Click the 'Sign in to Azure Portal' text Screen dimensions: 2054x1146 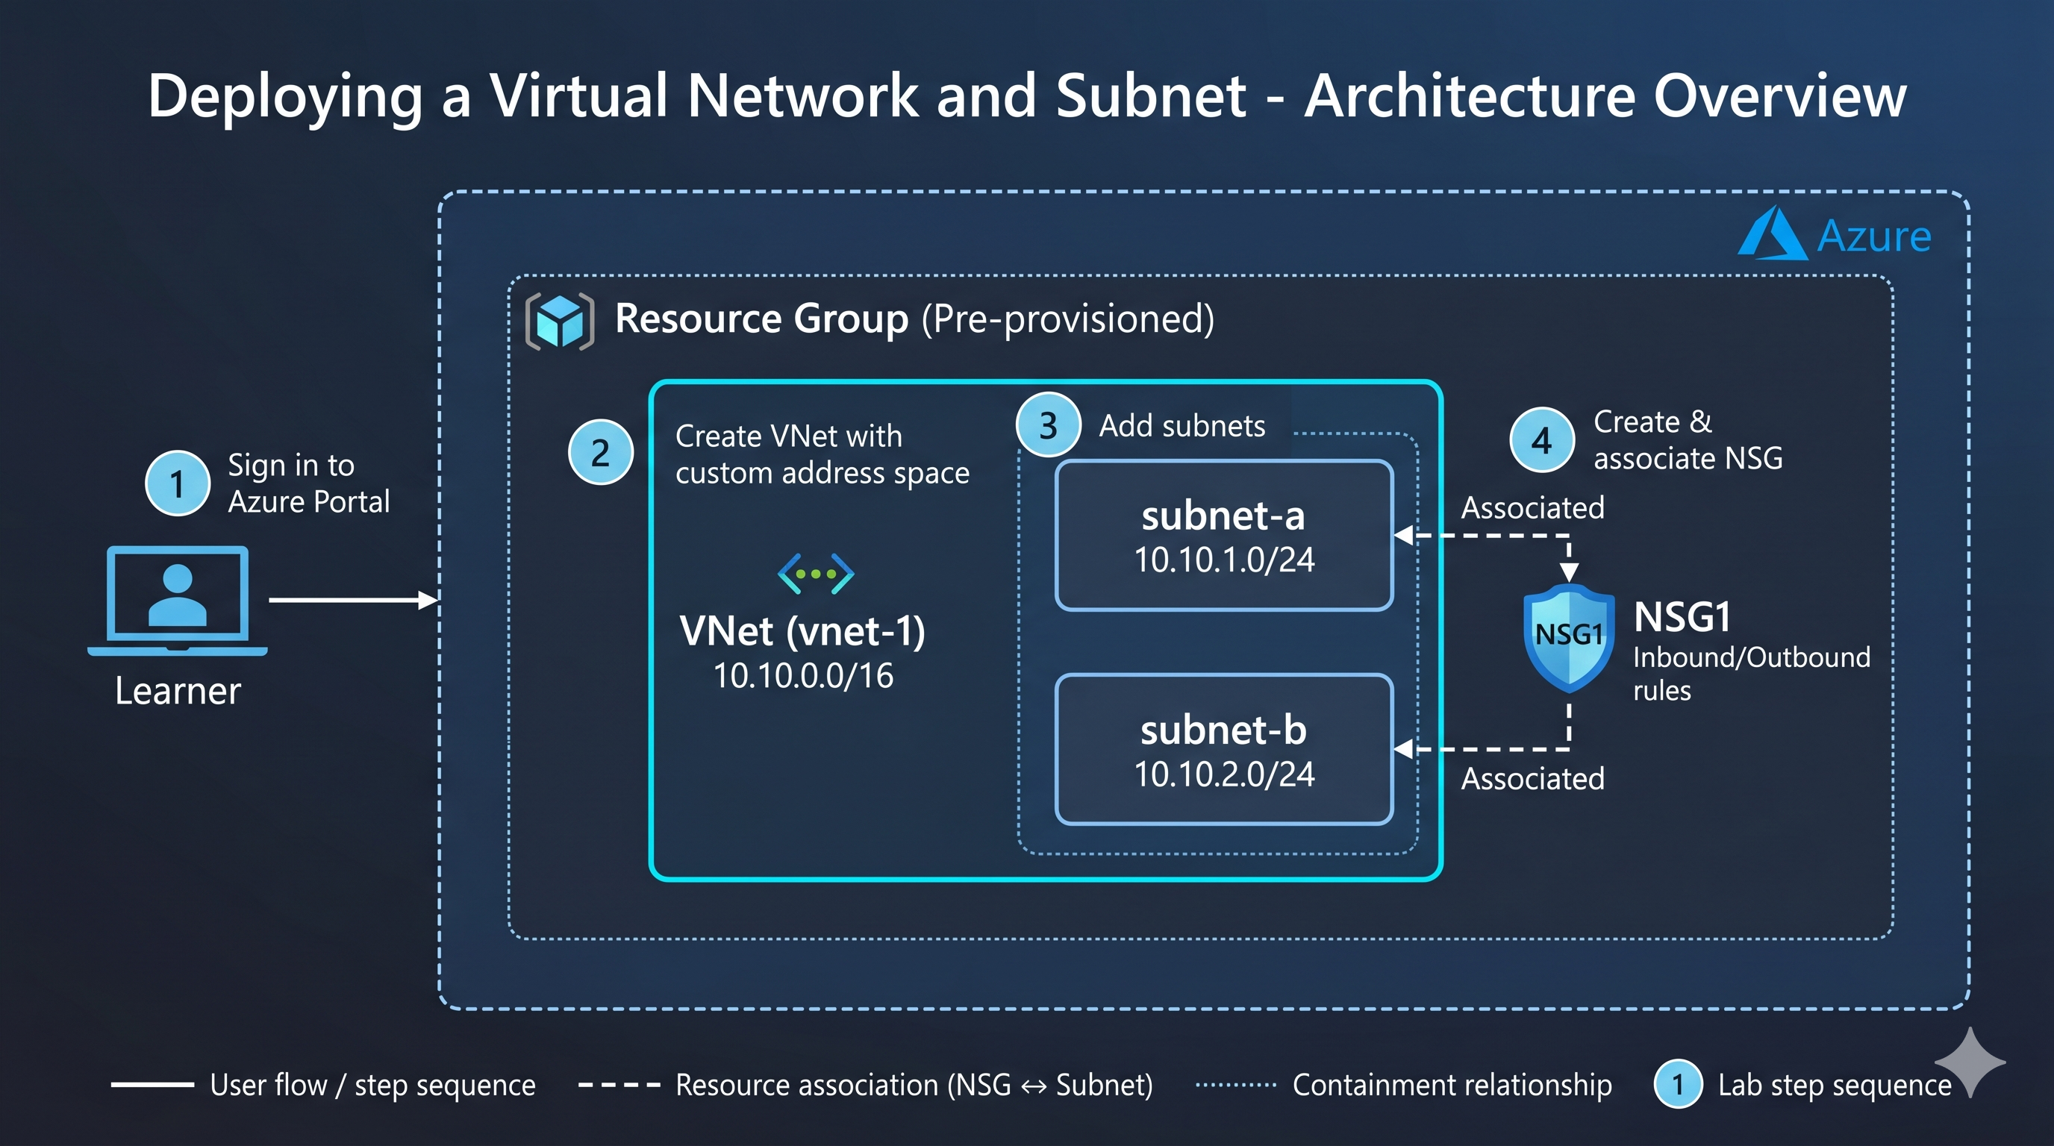point(308,483)
